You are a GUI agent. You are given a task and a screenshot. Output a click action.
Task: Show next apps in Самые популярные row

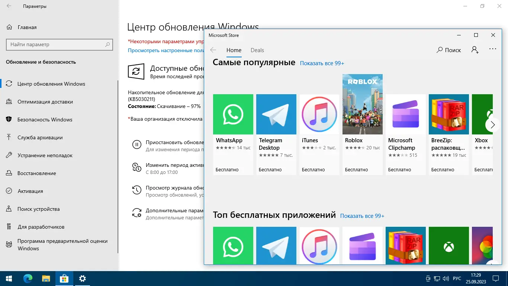tap(492, 125)
